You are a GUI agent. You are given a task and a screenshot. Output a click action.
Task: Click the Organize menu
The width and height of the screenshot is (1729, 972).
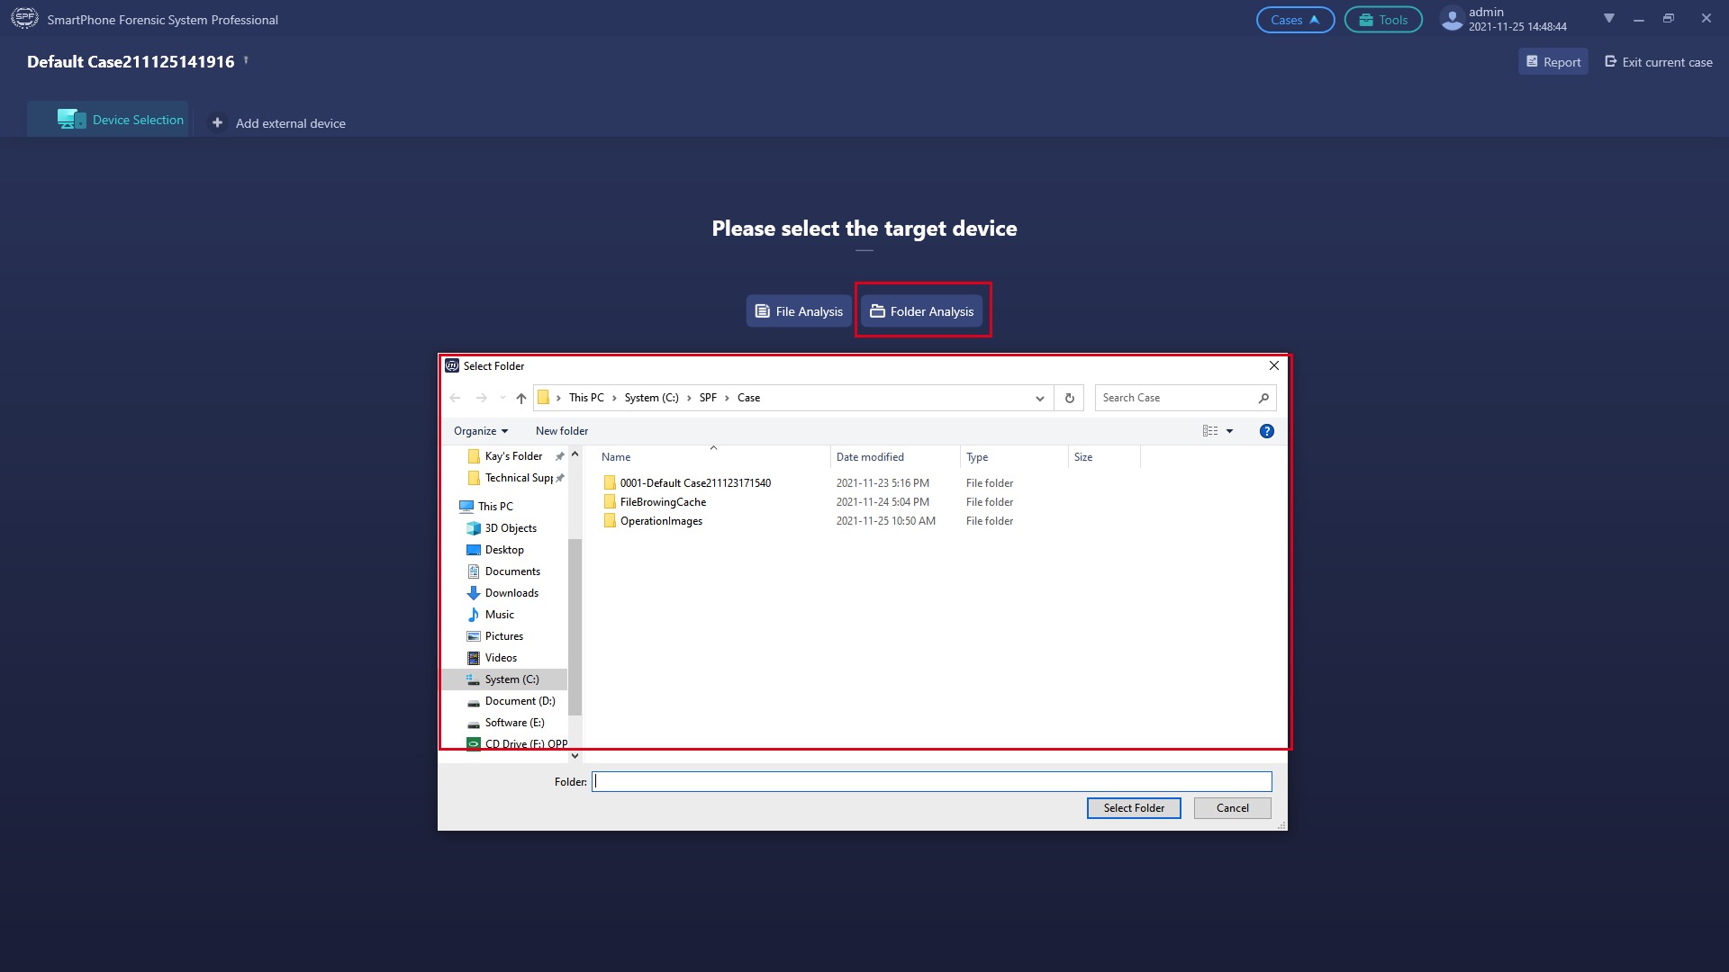click(x=480, y=429)
